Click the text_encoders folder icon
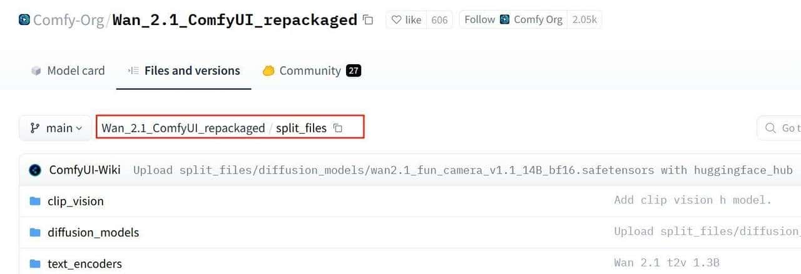Image resolution: width=801 pixels, height=274 pixels. click(x=35, y=263)
